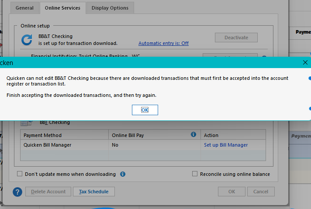Click the 'Finish accepting the downloaded transactions' message

point(81,95)
